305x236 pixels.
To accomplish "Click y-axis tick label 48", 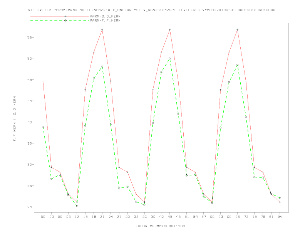I will point(29,80).
